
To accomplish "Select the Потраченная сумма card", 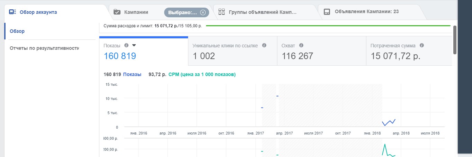I will tap(409, 52).
